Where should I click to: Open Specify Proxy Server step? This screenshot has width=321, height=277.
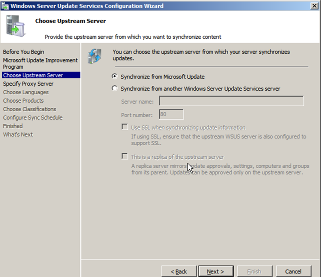pos(28,84)
